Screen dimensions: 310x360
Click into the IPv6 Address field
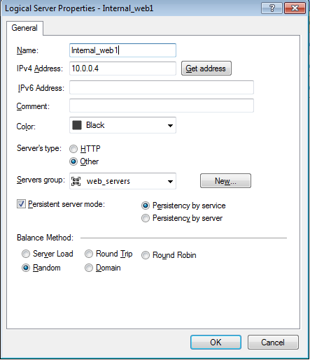162,87
